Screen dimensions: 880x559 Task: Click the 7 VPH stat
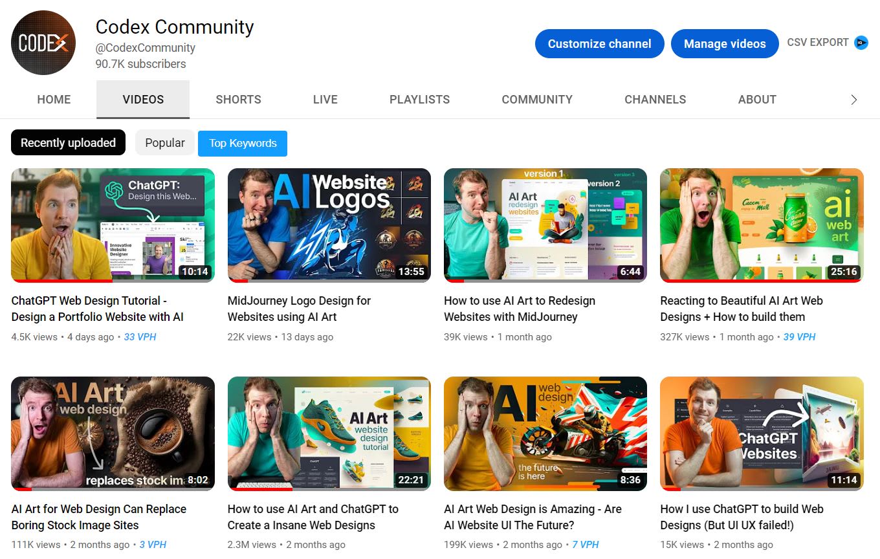(x=585, y=545)
